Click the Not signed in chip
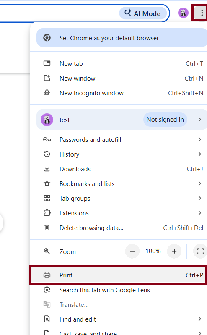207x335 pixels. (165, 120)
